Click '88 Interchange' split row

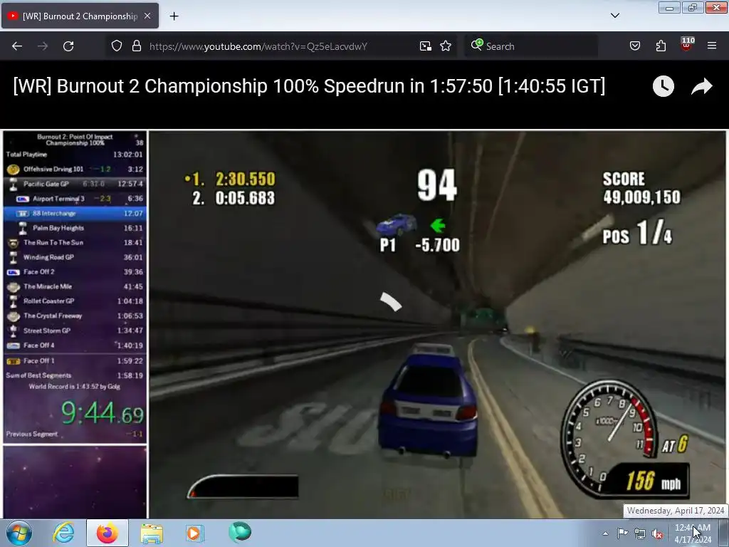pos(75,214)
